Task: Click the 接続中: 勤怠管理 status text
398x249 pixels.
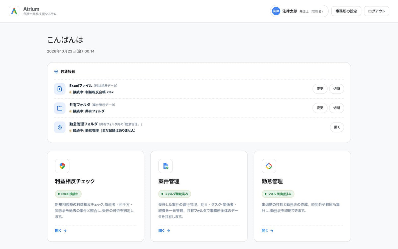Action: tap(104, 130)
